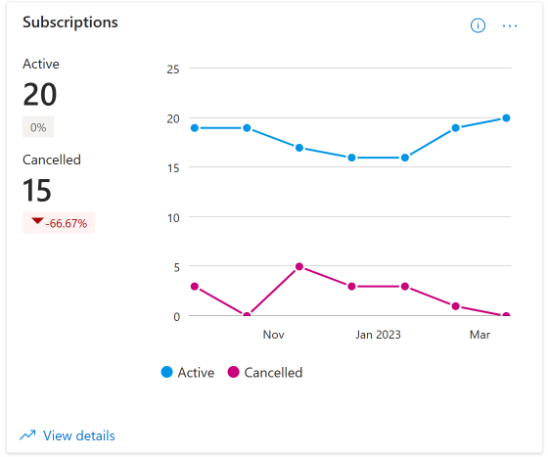Click the Jan 2023 axis label
Image resolution: width=548 pixels, height=457 pixels.
378,335
